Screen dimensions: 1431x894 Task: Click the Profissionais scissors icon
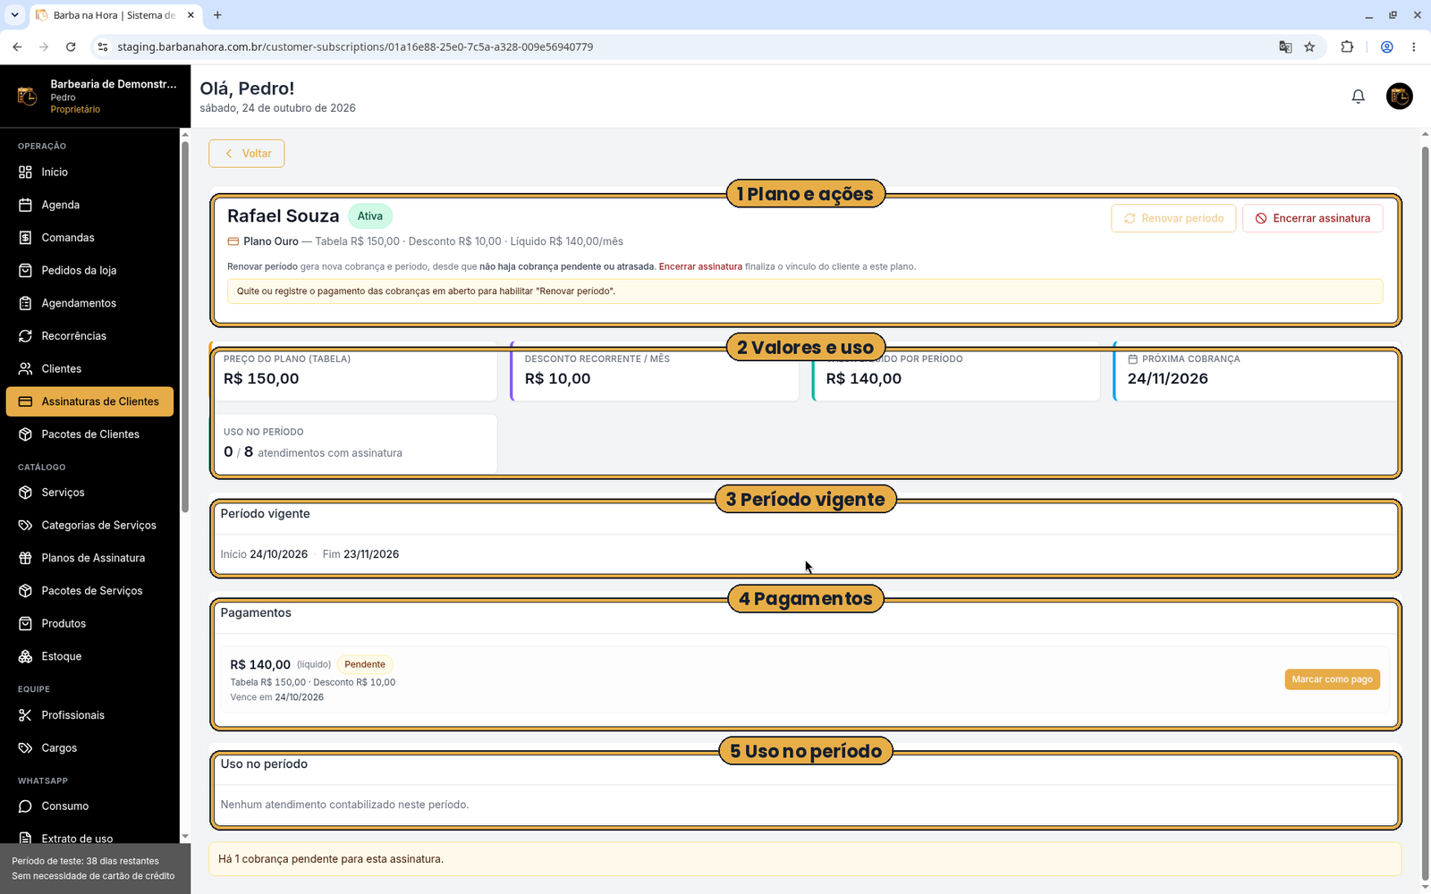[25, 715]
